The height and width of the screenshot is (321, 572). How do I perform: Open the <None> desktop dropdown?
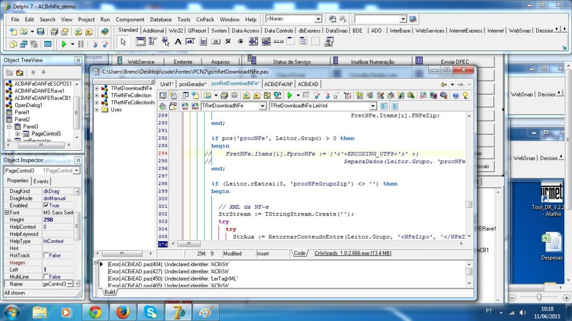click(318, 19)
